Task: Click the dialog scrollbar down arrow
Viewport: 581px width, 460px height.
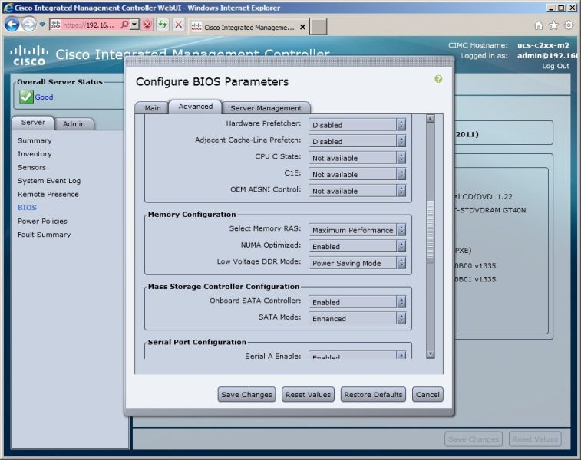Action: (431, 354)
